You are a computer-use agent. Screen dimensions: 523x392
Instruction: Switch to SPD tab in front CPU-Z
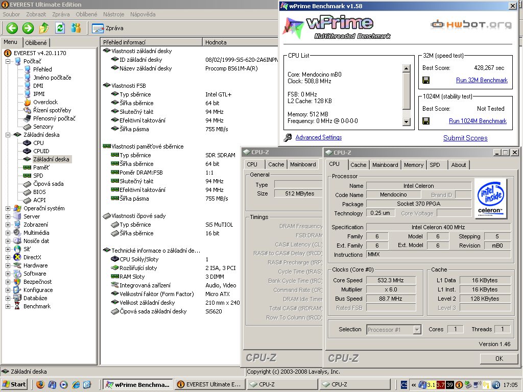pyautogui.click(x=435, y=165)
